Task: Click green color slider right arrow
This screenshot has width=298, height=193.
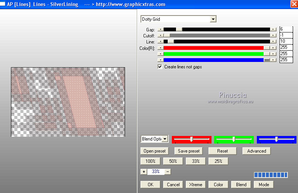Action: point(273,54)
